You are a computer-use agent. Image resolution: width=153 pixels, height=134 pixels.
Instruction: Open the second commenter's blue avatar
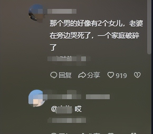[37, 98]
